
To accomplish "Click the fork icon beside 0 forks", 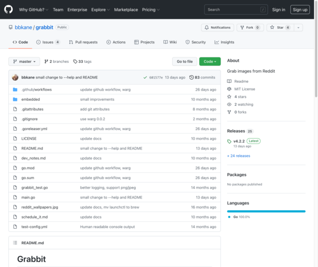I will (229, 112).
